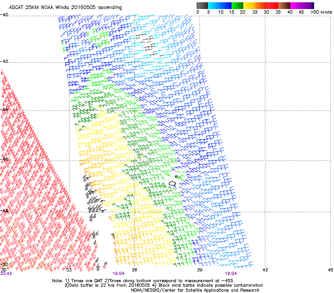Select the "-50" latitude axis label

pyautogui.click(x=4, y=264)
